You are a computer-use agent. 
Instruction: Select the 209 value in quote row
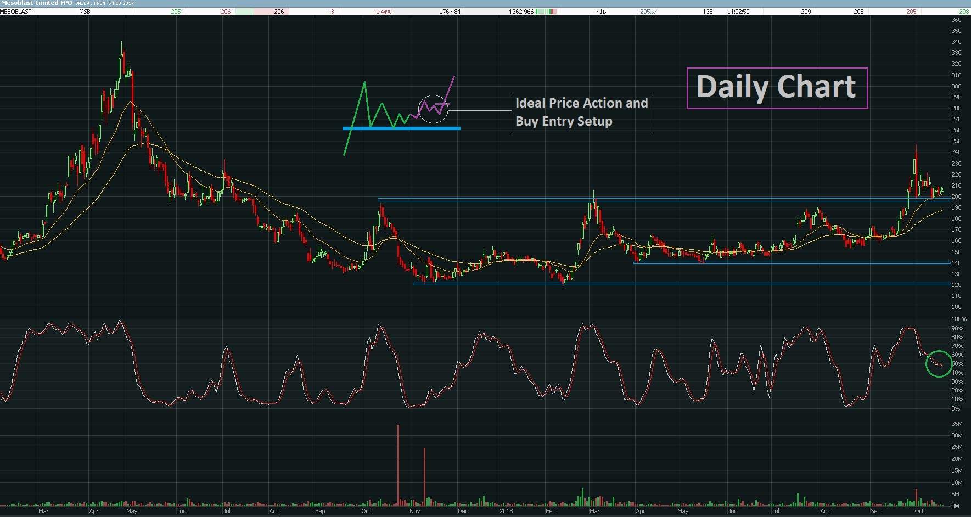coord(806,12)
